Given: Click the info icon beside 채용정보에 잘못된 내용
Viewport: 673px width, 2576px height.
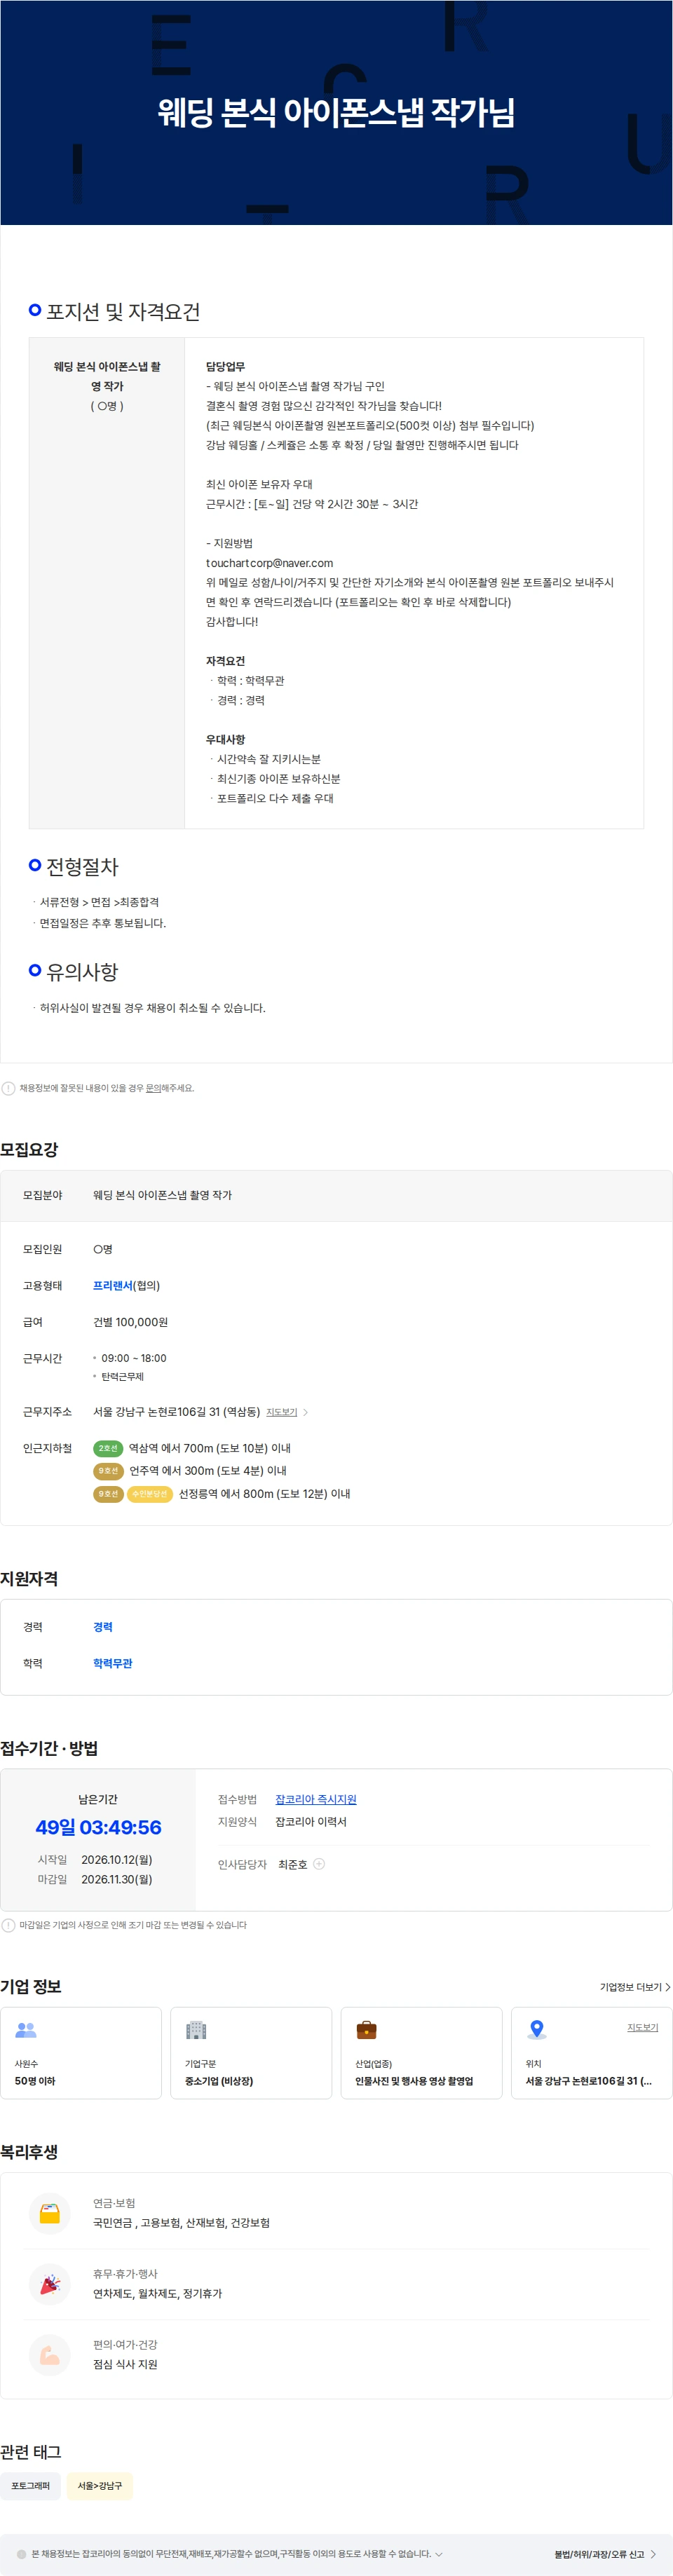Looking at the screenshot, I should (x=8, y=1088).
